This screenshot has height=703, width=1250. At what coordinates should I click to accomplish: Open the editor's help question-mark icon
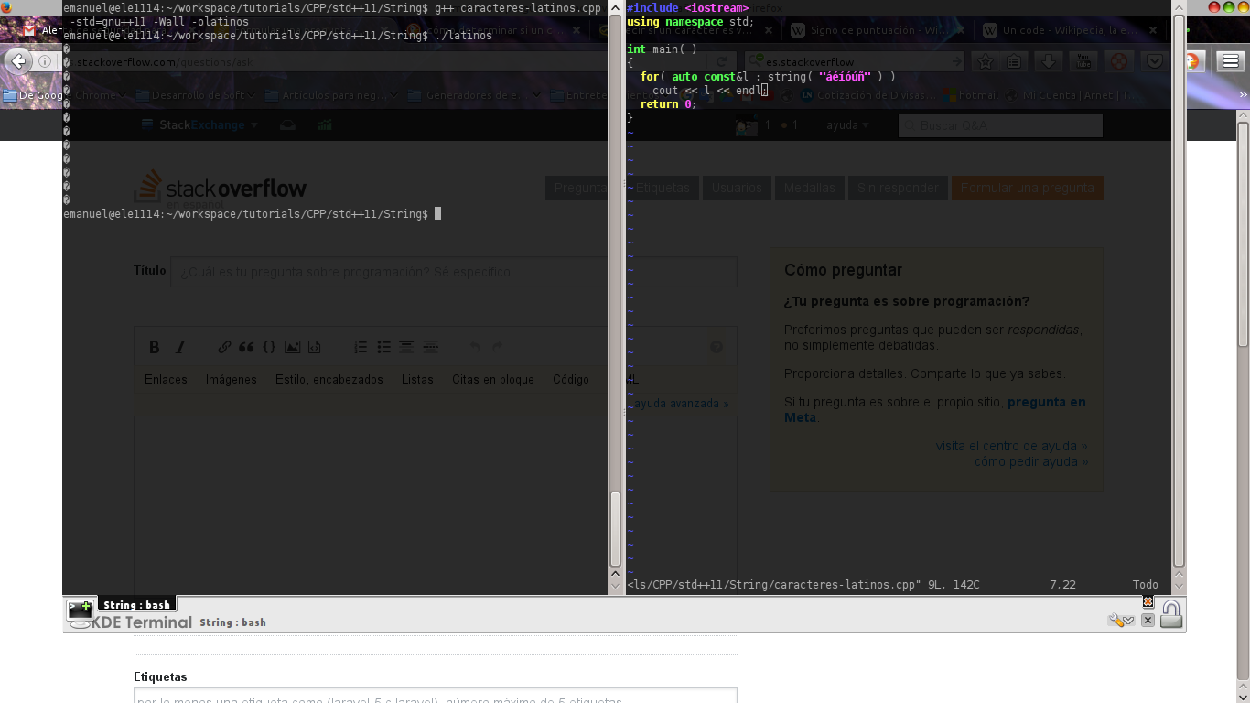click(x=717, y=347)
